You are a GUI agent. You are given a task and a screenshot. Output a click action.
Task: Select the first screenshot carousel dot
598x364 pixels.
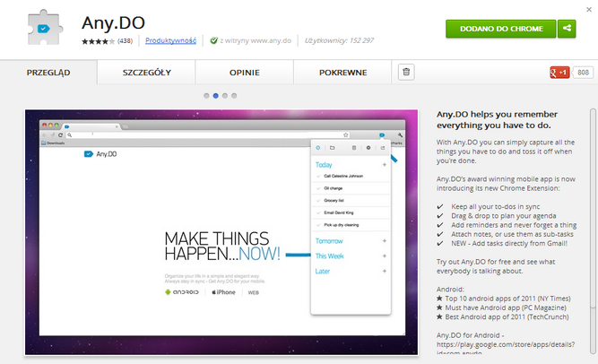coord(206,96)
